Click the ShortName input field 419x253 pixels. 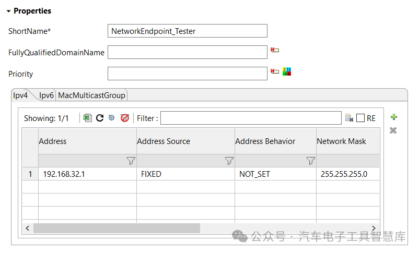pos(188,31)
